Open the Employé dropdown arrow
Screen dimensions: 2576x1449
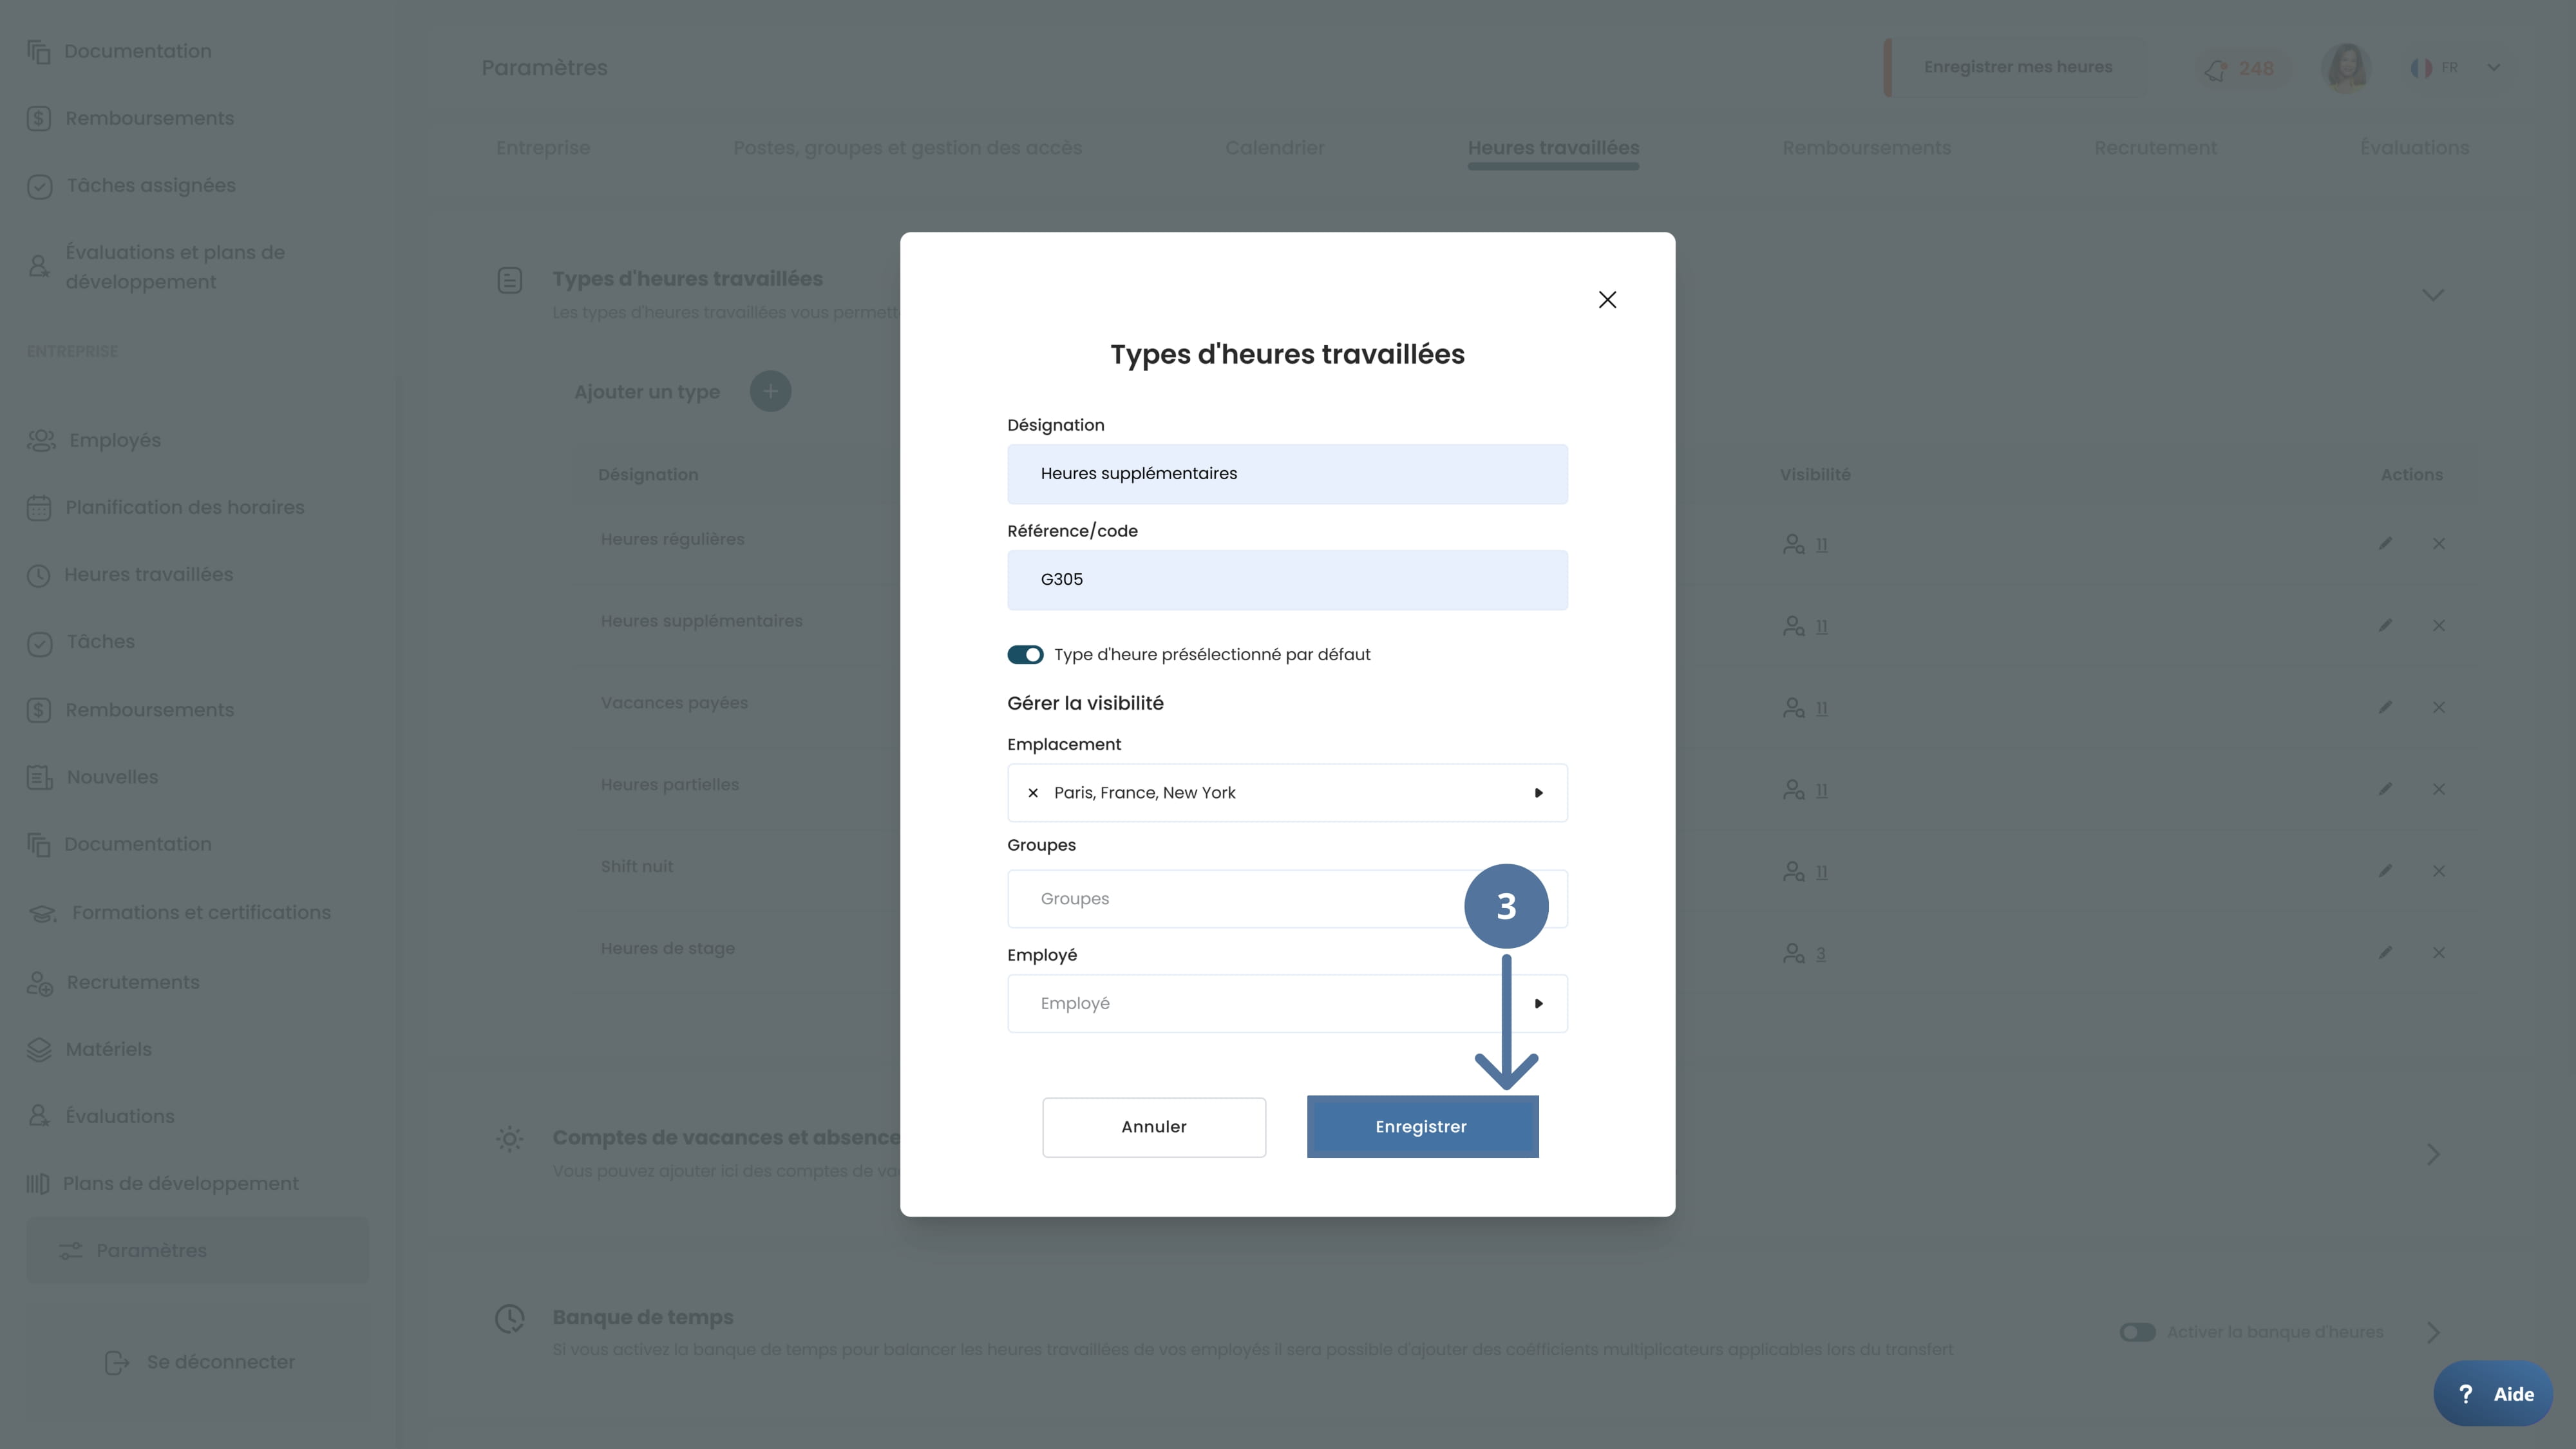click(1538, 1003)
